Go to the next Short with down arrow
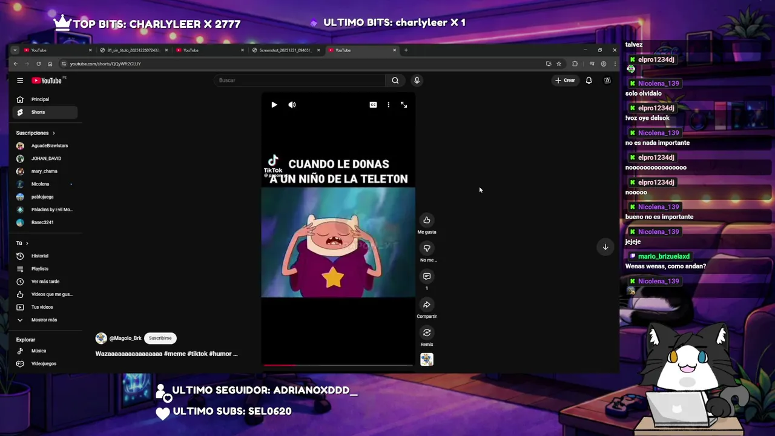 (x=605, y=247)
